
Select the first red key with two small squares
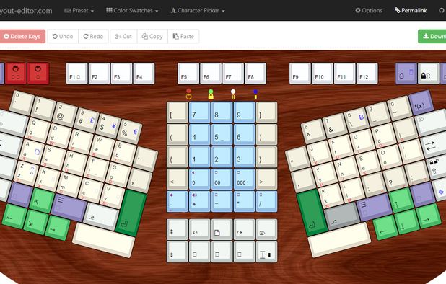pos(16,74)
